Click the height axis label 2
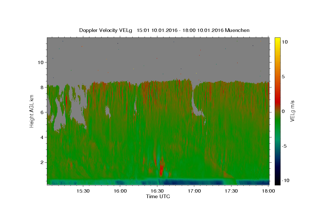Image resolution: width=333 pixels, height=222 pixels. coord(43,162)
